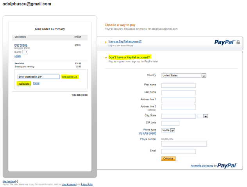Screen dimensions: 247x187
Task: Select the Choose a way to pay heading
Action: pos(120,25)
